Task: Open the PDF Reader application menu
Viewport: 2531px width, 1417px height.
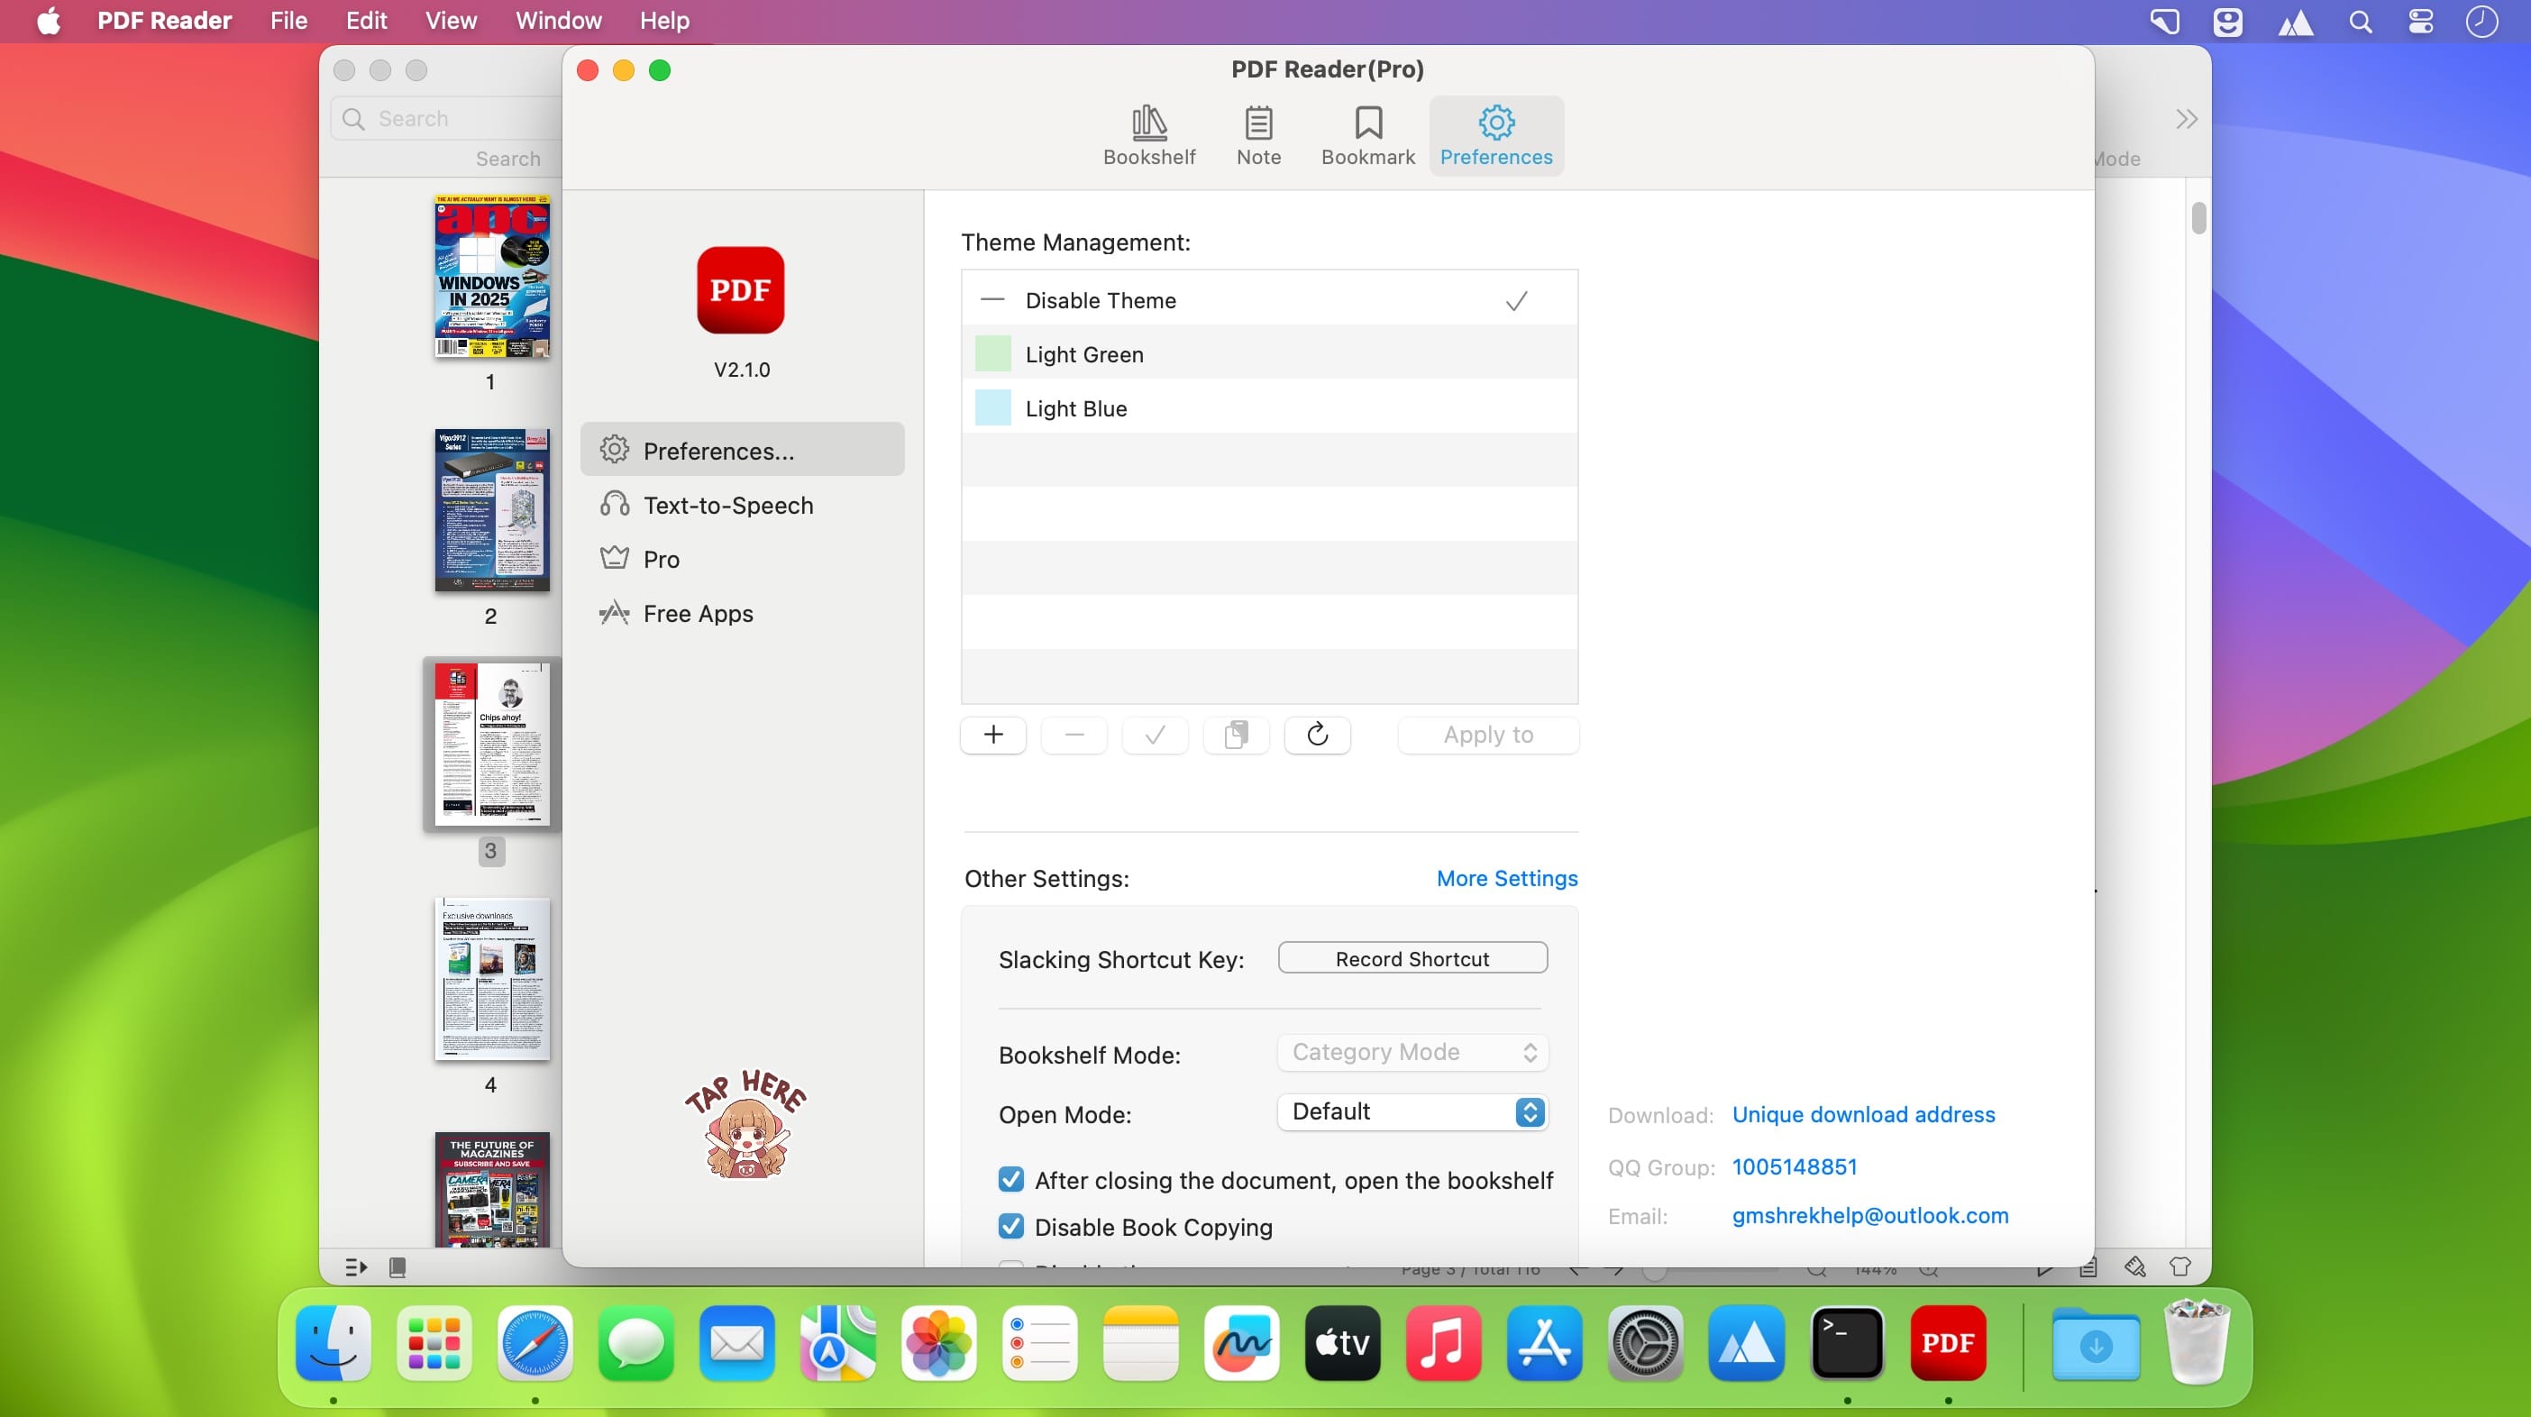Action: [164, 21]
